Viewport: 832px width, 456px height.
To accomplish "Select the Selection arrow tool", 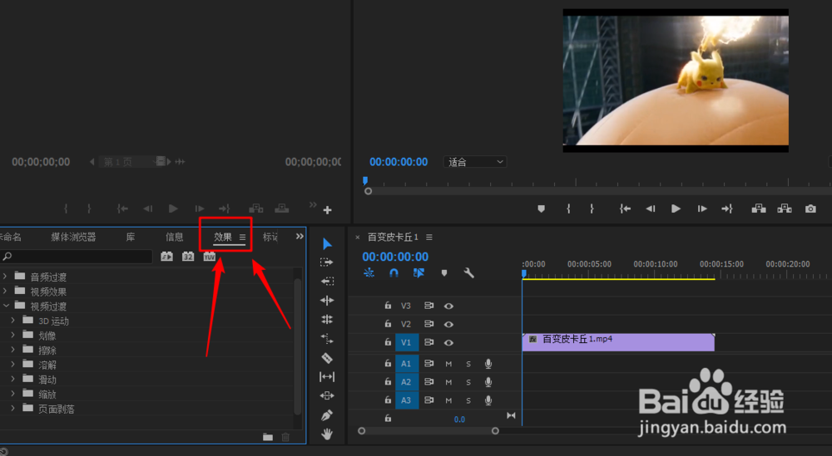I will point(327,243).
